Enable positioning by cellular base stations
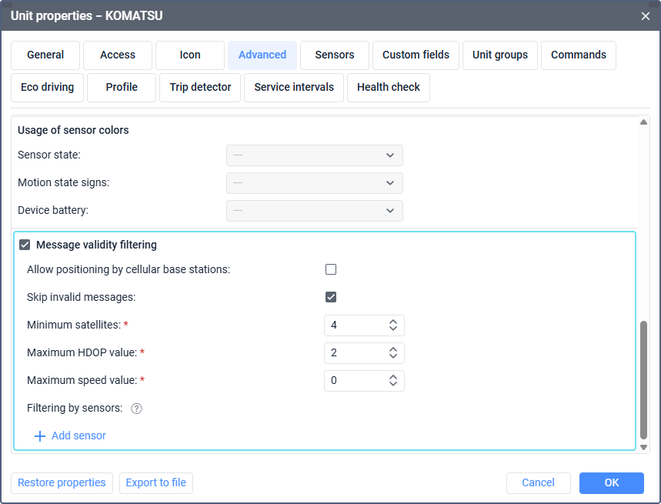 (x=331, y=269)
